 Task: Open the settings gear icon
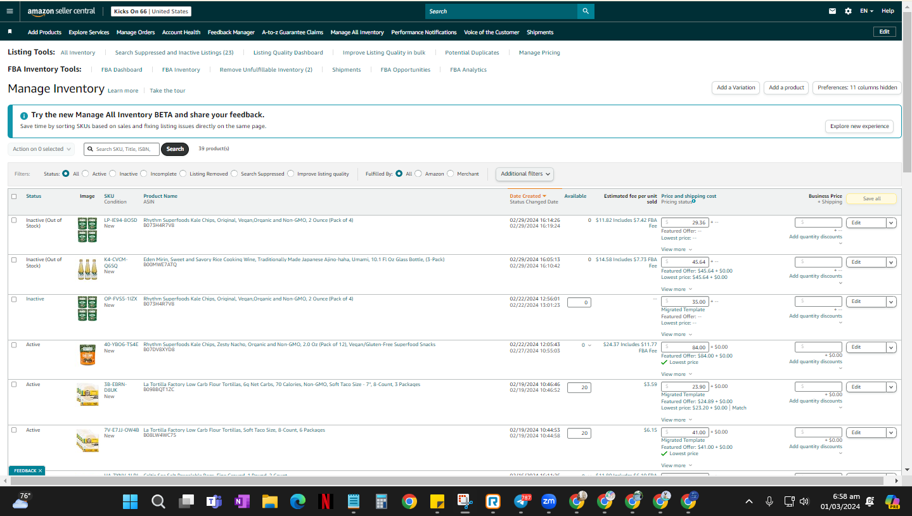pyautogui.click(x=849, y=11)
